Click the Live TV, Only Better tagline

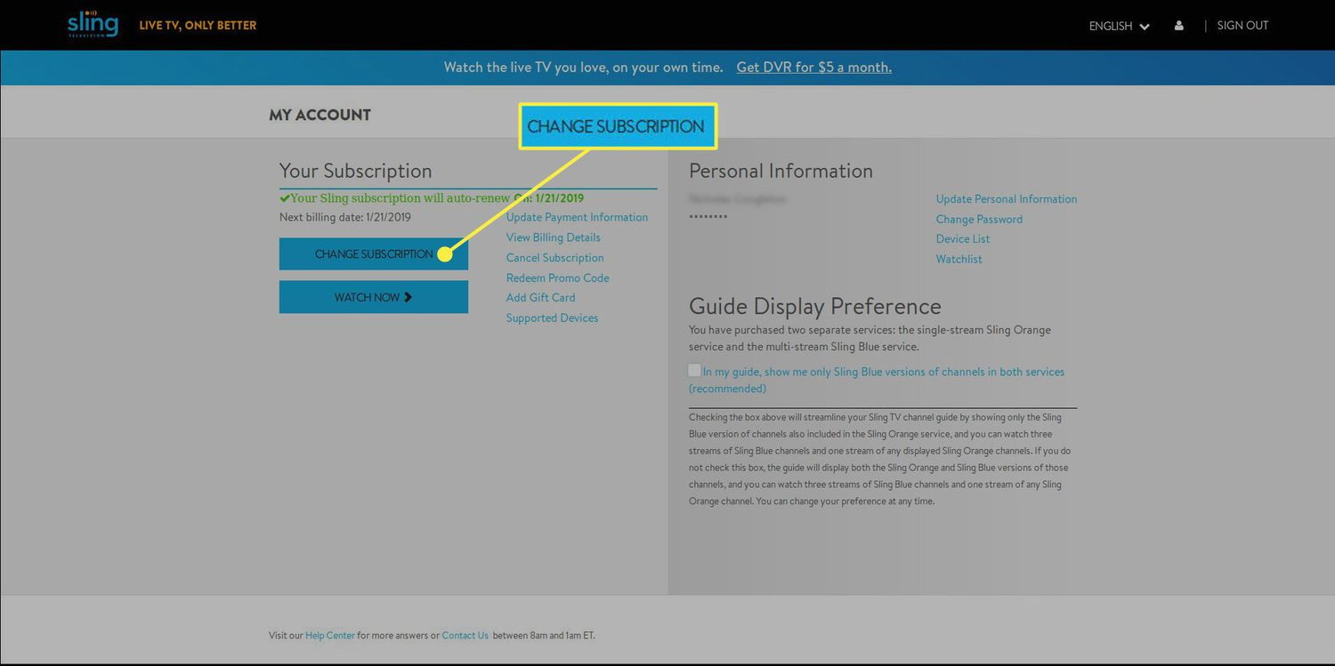(x=198, y=25)
